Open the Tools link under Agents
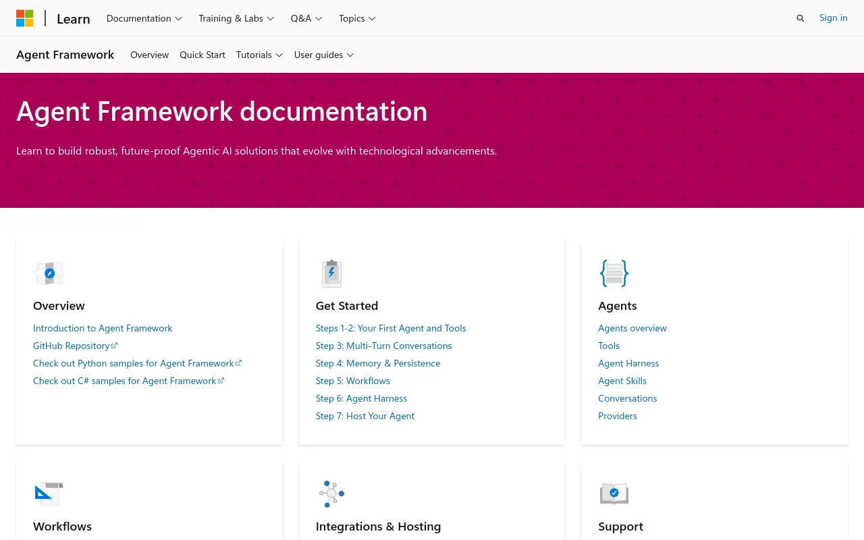 (609, 346)
